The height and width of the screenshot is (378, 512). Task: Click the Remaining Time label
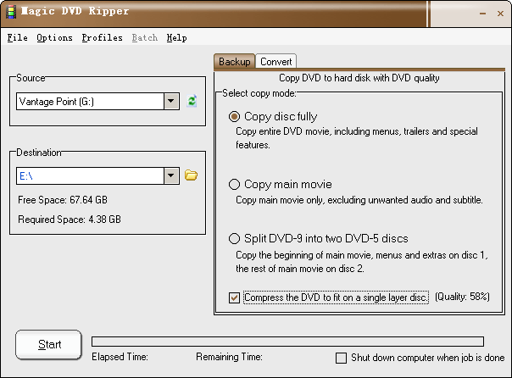[x=229, y=357]
